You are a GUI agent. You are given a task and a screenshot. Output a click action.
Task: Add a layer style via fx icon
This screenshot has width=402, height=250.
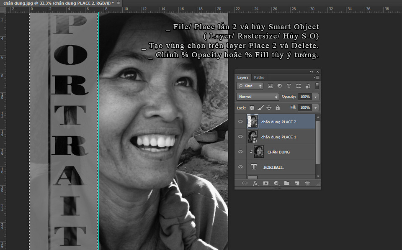coord(255,183)
